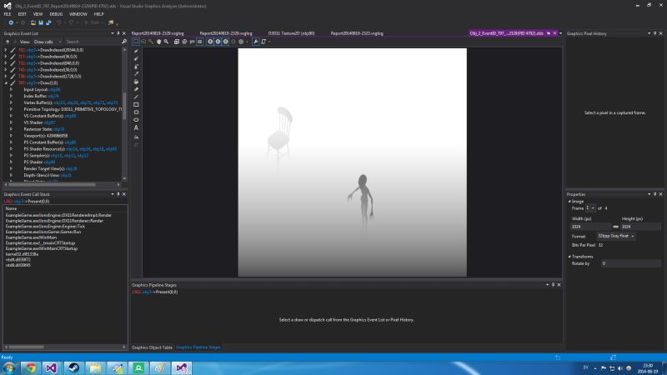Pin the Graphics Pixel History panel
Viewport: 667px width, 375px height.
coord(654,33)
